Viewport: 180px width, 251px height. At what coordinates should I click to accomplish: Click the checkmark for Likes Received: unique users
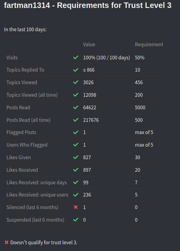click(76, 195)
